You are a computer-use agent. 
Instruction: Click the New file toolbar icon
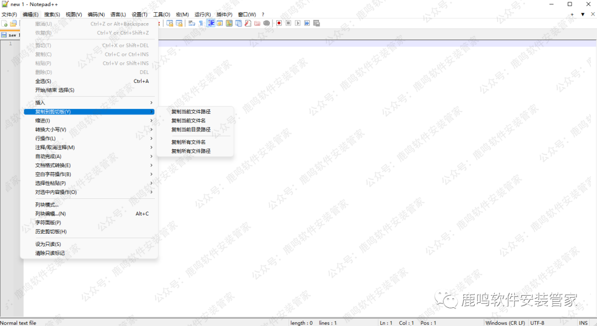[x=4, y=23]
